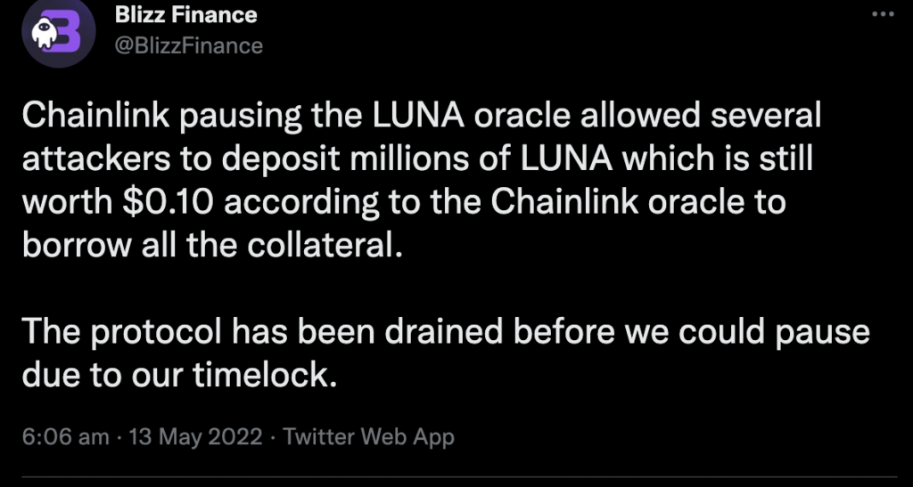Click the ghost mascot in the avatar
913x487 pixels.
tap(45, 33)
